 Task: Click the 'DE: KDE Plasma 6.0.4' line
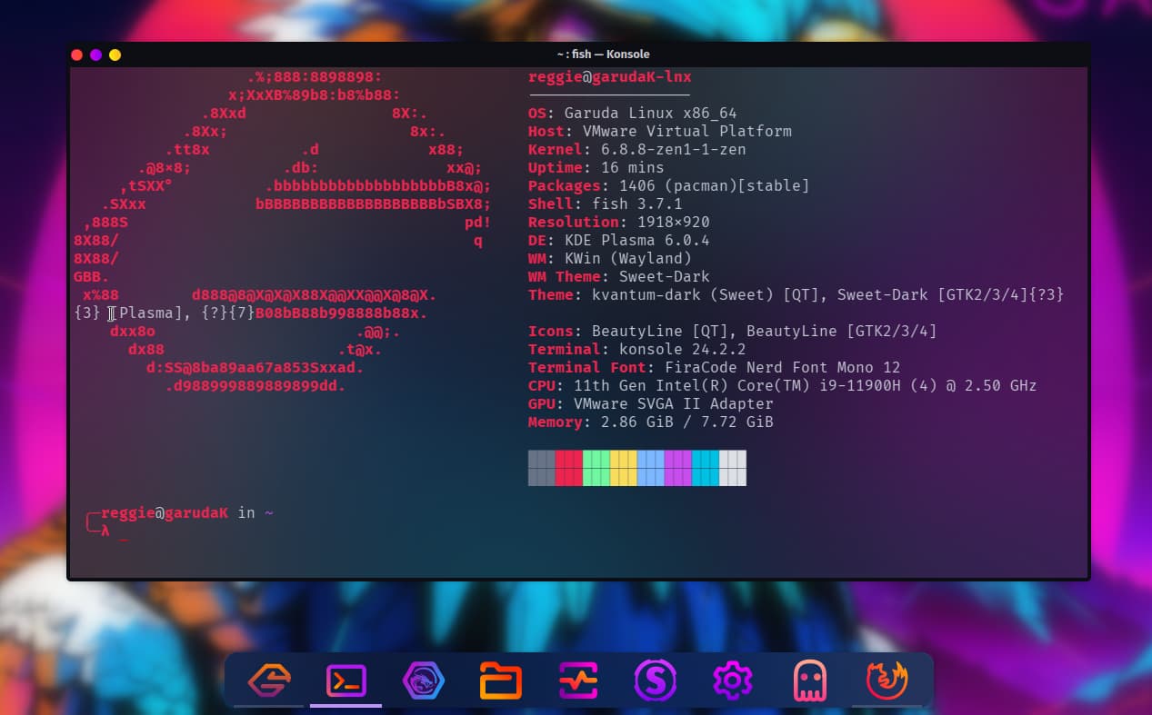[x=619, y=241]
